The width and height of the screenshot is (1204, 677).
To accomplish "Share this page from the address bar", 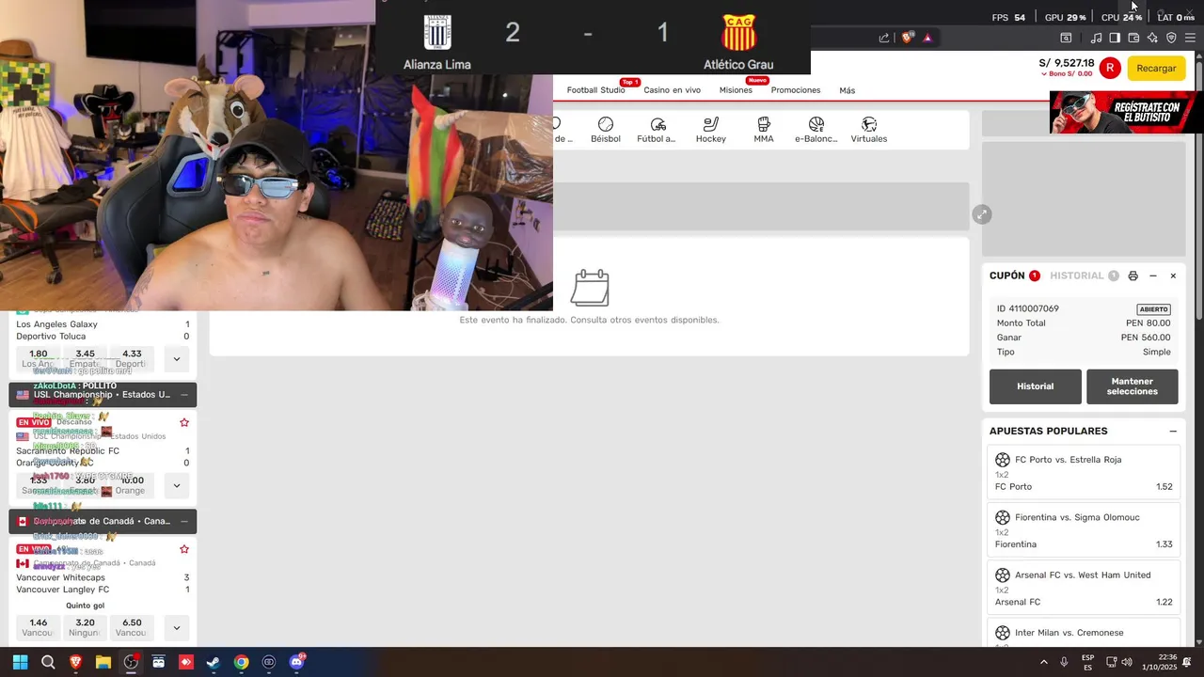I will 884,38.
